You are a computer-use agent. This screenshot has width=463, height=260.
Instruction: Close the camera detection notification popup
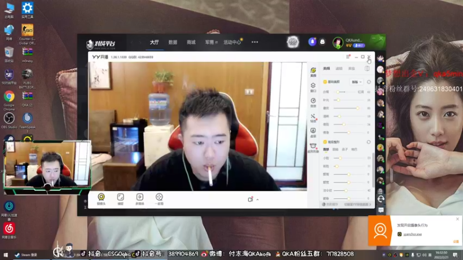click(x=457, y=219)
